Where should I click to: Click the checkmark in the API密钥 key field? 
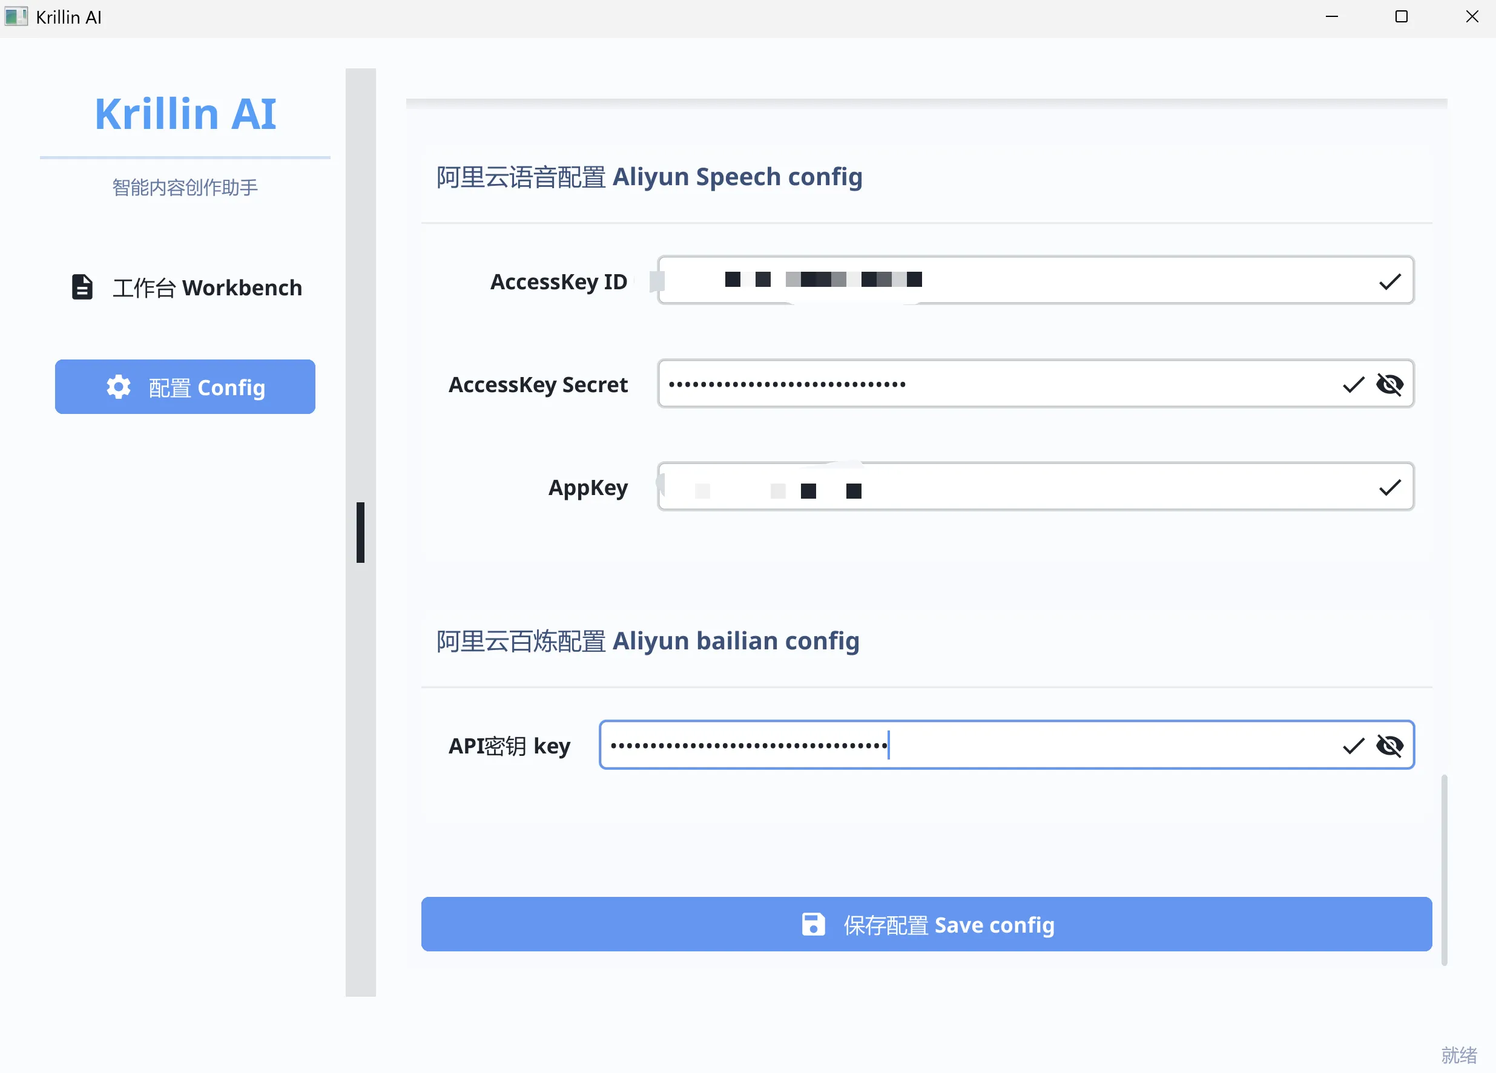pos(1353,746)
